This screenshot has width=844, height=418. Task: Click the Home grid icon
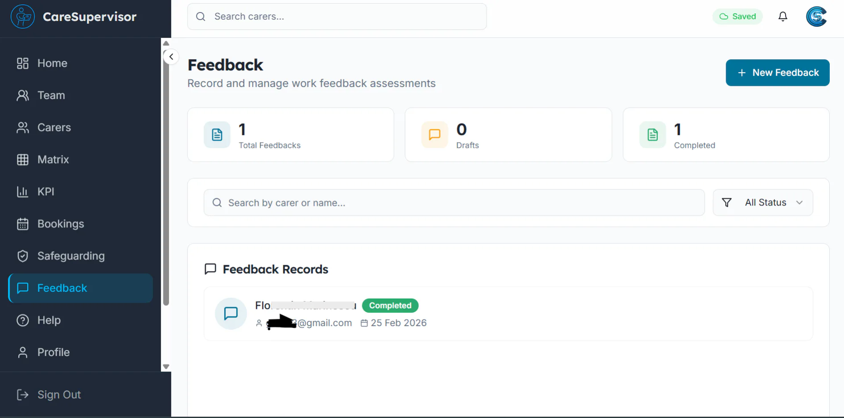[x=23, y=63]
